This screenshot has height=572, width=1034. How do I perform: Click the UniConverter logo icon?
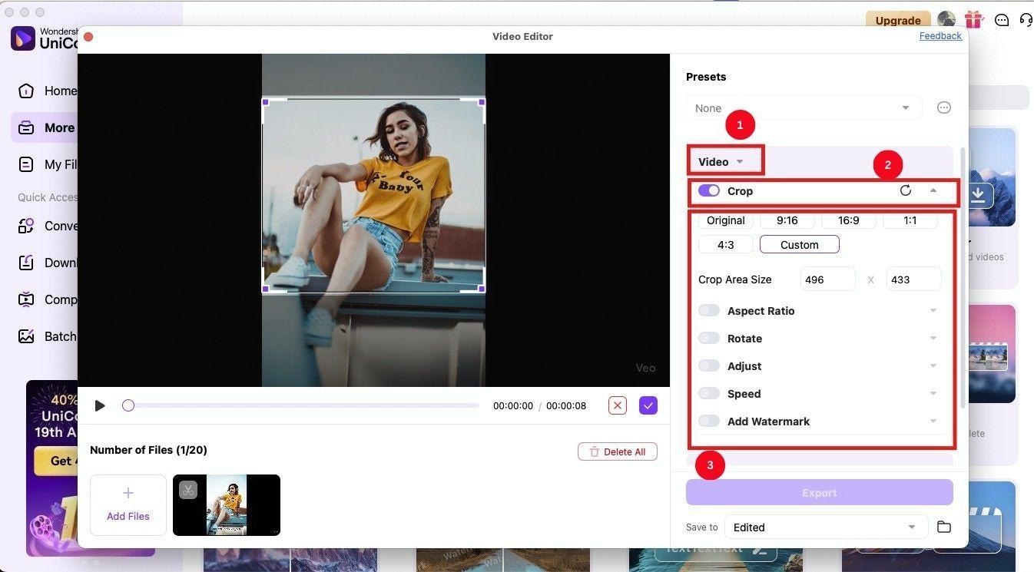pyautogui.click(x=23, y=38)
